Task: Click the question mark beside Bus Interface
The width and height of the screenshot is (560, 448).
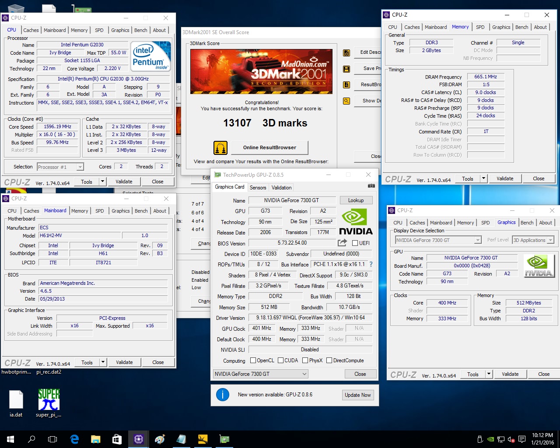Action: coord(371,264)
